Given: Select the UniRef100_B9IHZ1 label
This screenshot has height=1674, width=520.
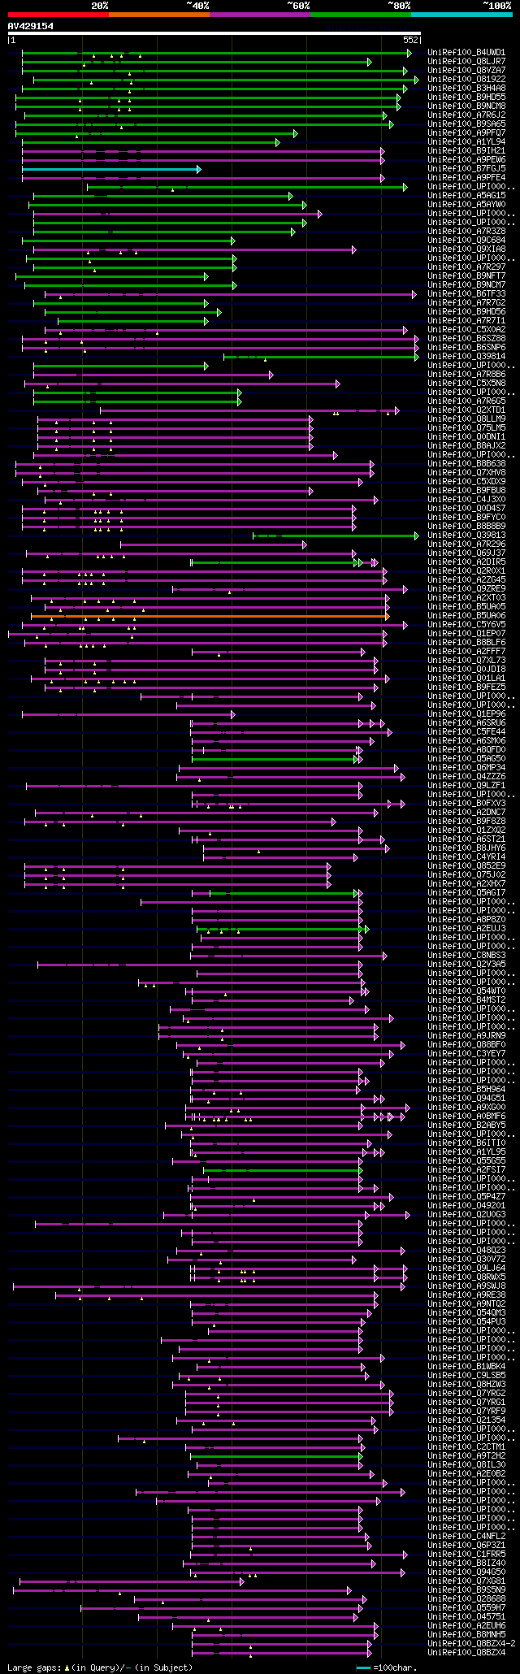Looking at the screenshot, I should pos(466,151).
